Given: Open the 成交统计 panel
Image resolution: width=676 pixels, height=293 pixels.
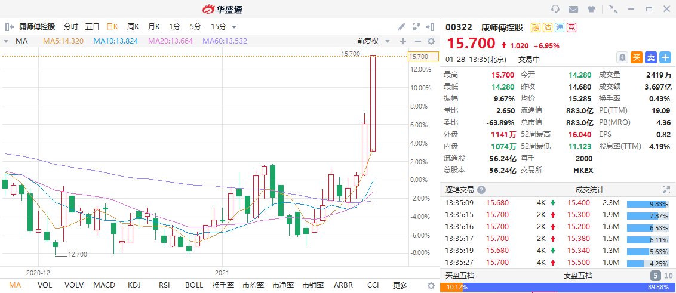Looking at the screenshot, I should tap(590, 190).
